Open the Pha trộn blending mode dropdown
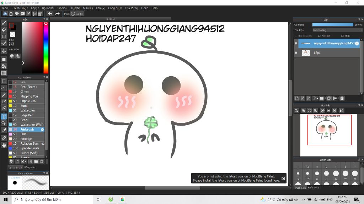364x204 pixels. 337,30
